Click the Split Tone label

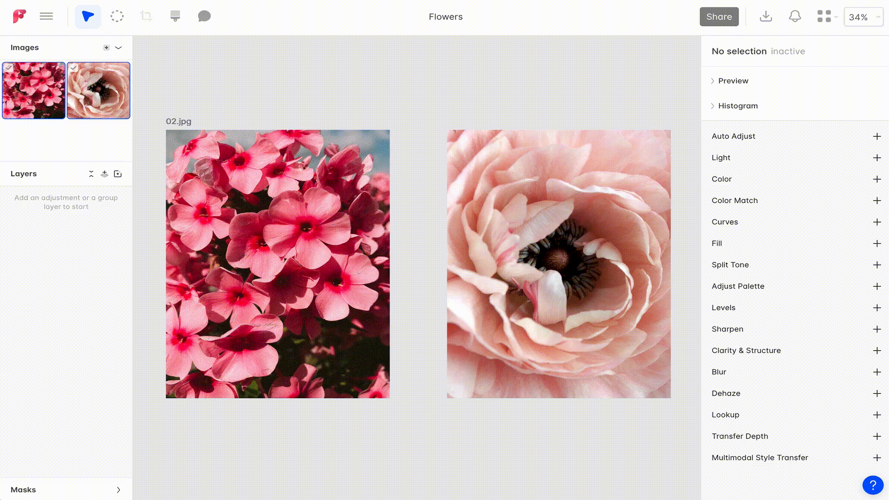(730, 265)
